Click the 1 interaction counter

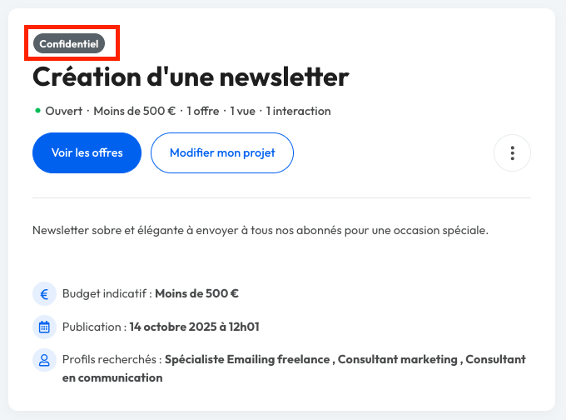click(298, 111)
